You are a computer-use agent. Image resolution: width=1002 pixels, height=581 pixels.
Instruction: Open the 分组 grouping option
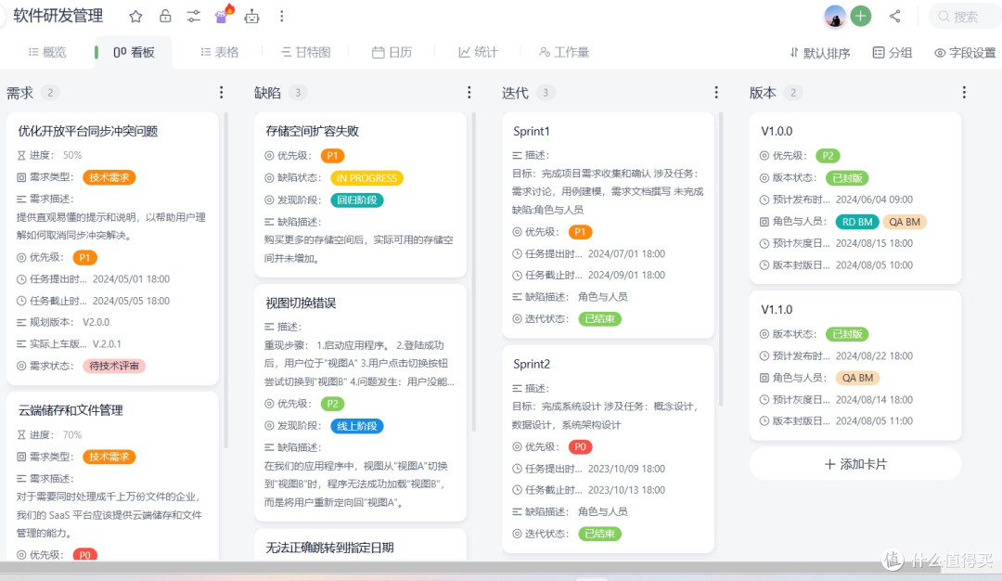(x=893, y=53)
